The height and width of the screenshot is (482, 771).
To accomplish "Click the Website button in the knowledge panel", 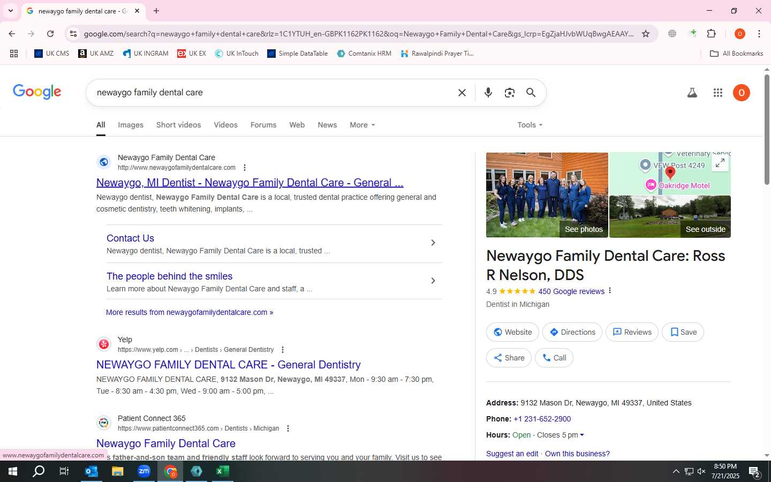I will [512, 332].
